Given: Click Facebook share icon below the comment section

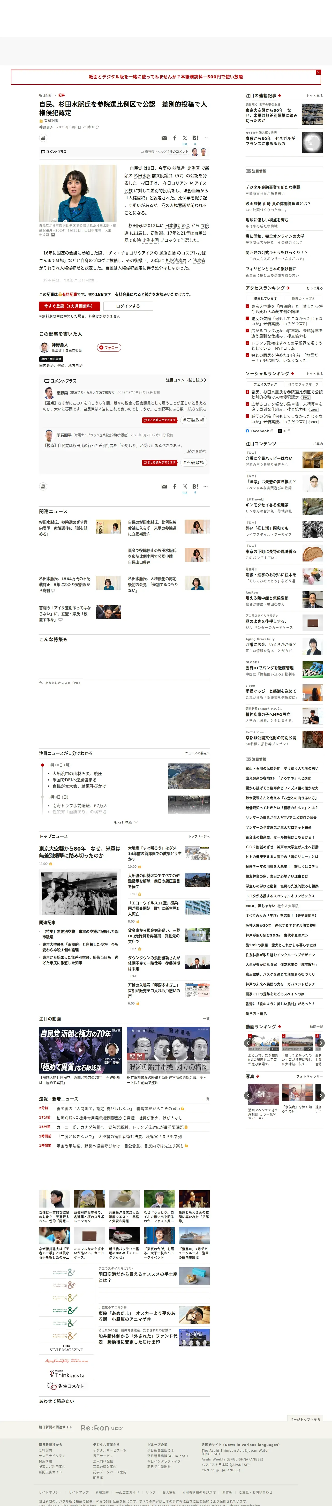Looking at the screenshot, I should (x=174, y=486).
